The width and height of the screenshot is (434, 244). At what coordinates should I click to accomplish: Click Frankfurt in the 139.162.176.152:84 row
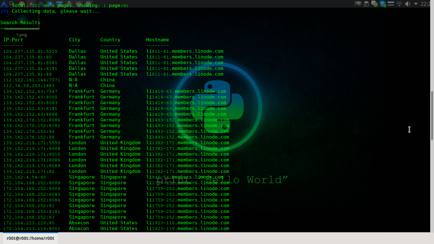pyautogui.click(x=82, y=131)
